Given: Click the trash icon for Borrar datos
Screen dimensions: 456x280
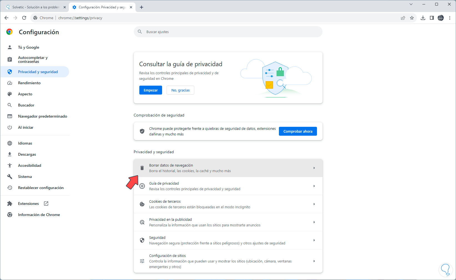Looking at the screenshot, I should click(x=142, y=168).
